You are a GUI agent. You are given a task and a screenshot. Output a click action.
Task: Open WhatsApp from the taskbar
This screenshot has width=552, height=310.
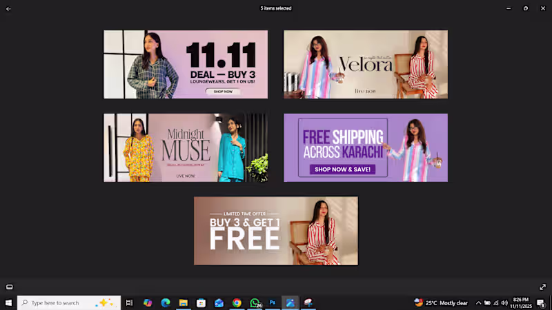pyautogui.click(x=255, y=302)
